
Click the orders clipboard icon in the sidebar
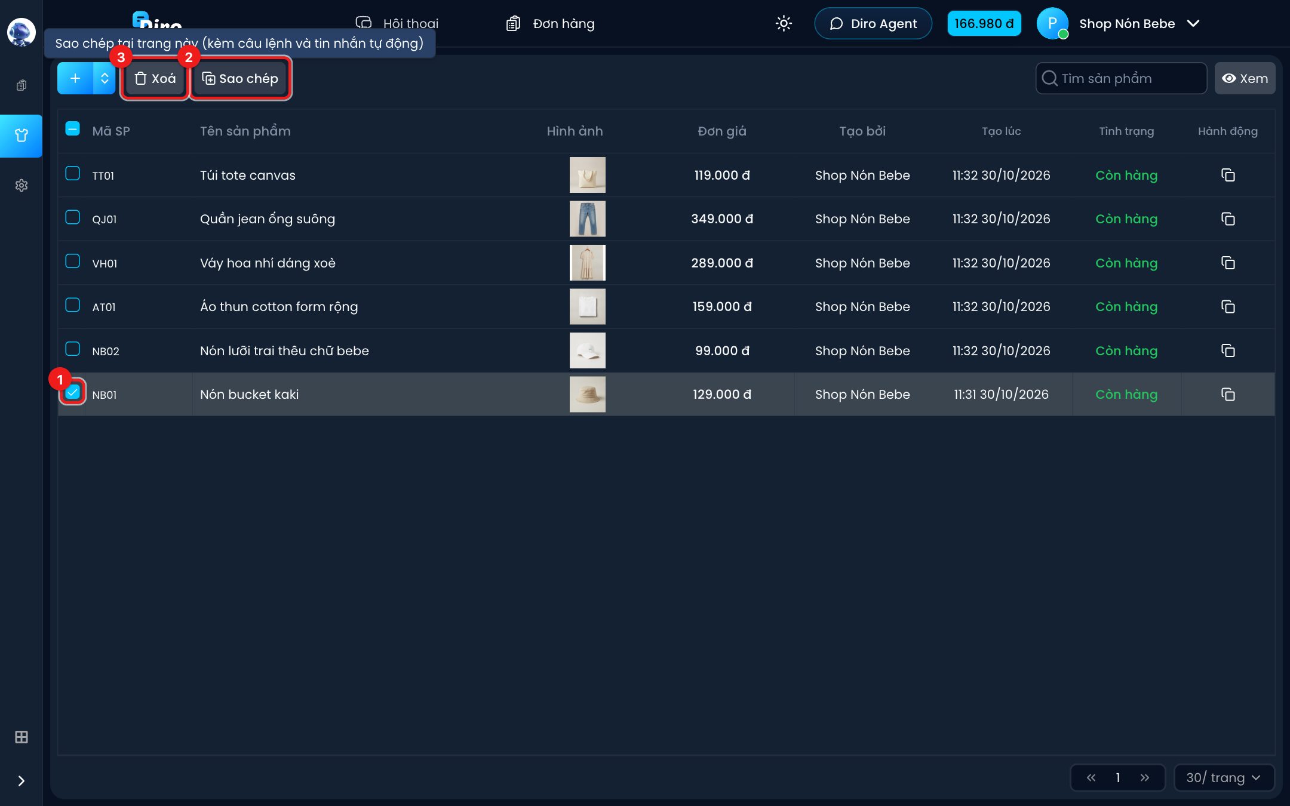tap(21, 85)
